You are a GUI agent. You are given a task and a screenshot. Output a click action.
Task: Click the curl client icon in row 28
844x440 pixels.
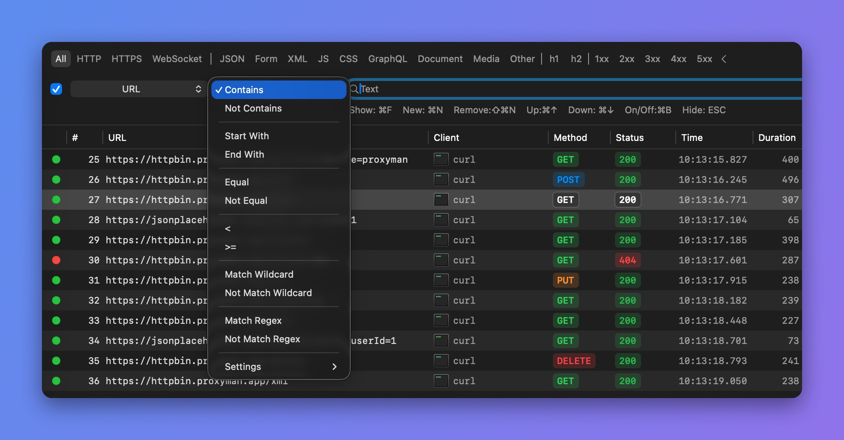441,220
